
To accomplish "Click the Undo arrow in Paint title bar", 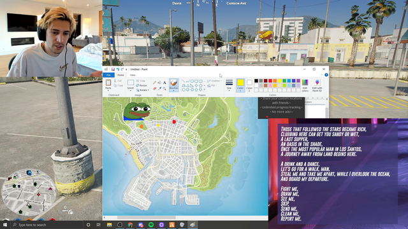I will [x=117, y=69].
